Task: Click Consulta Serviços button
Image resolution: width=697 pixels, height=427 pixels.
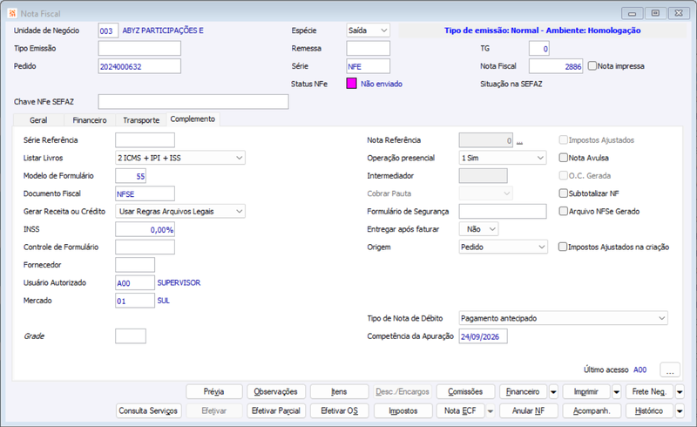Action: coord(148,411)
